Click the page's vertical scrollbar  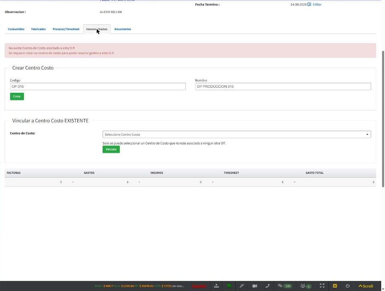click(383, 119)
